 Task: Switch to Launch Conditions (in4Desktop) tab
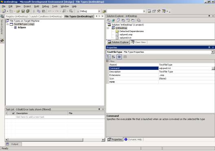coord(46,16)
